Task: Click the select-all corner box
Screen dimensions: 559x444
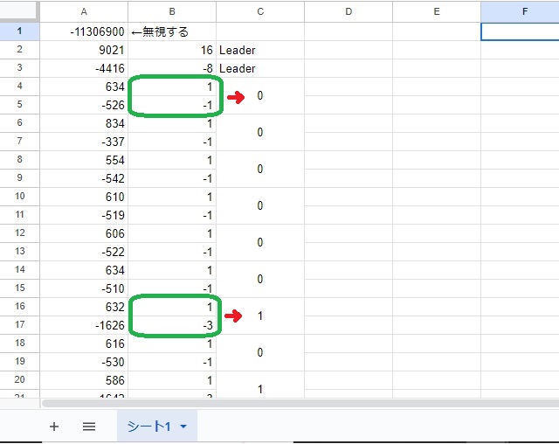Action: click(x=19, y=11)
